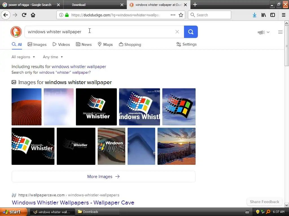Switch to the Download browser tab

(x=95, y=4)
